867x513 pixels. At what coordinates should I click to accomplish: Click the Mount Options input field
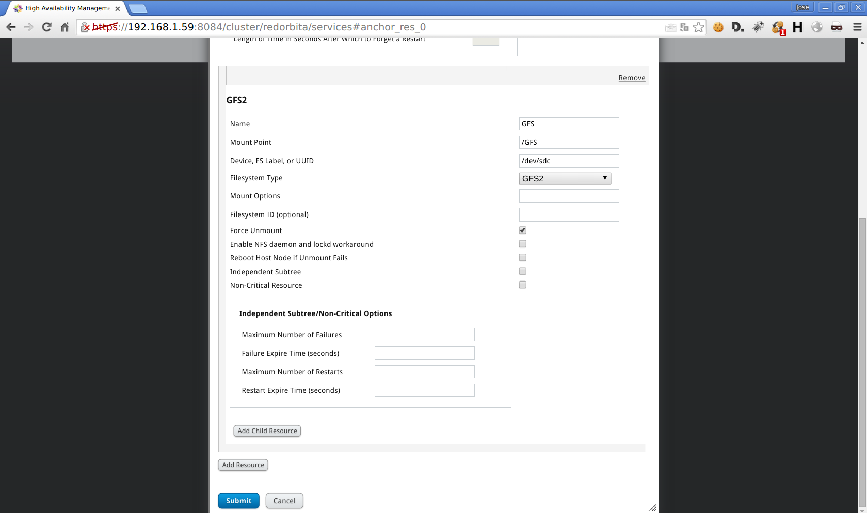coord(569,196)
